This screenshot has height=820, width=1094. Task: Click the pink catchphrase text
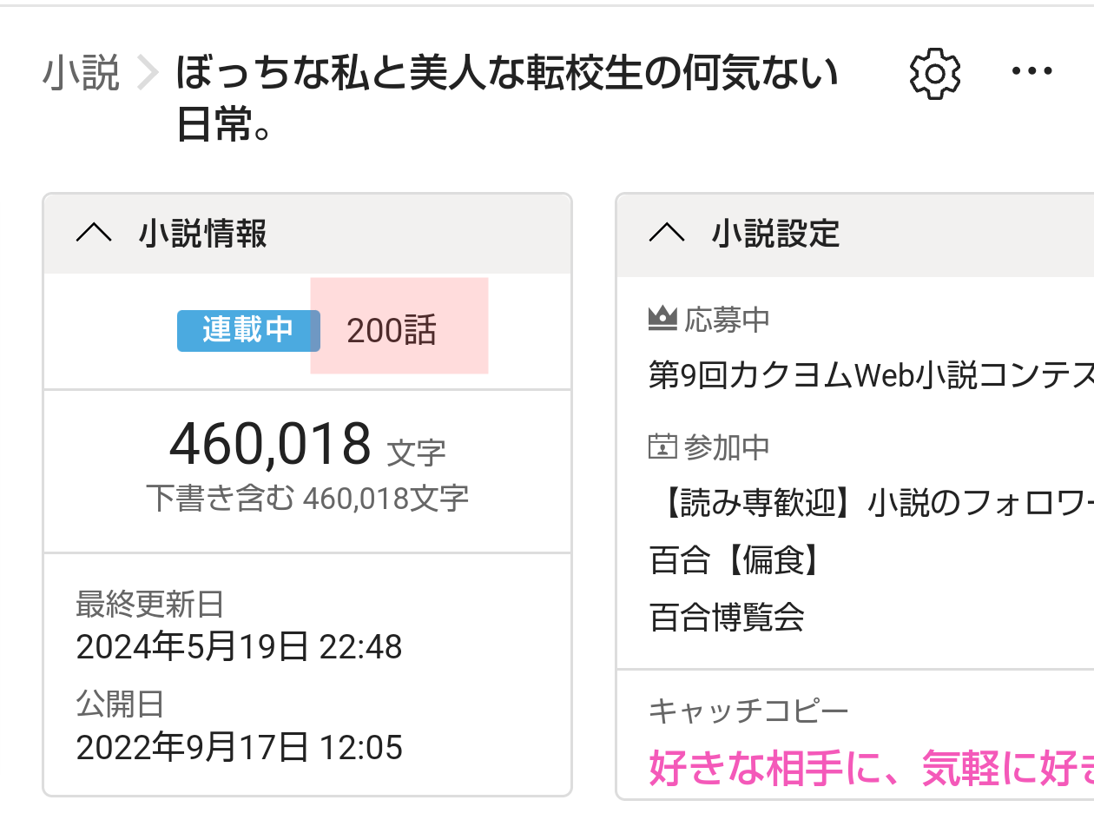coord(870,769)
